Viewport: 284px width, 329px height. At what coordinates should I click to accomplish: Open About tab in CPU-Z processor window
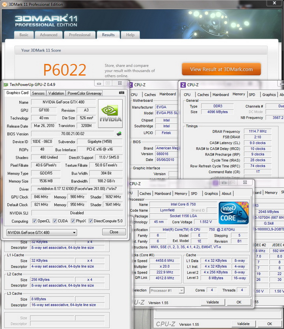[226, 193]
